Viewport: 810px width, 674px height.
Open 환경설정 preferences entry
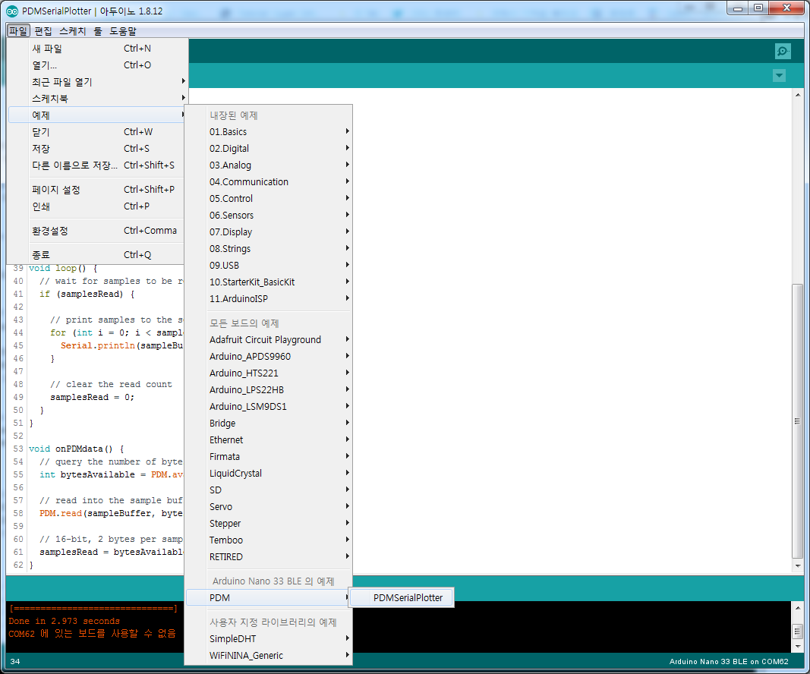97,230
